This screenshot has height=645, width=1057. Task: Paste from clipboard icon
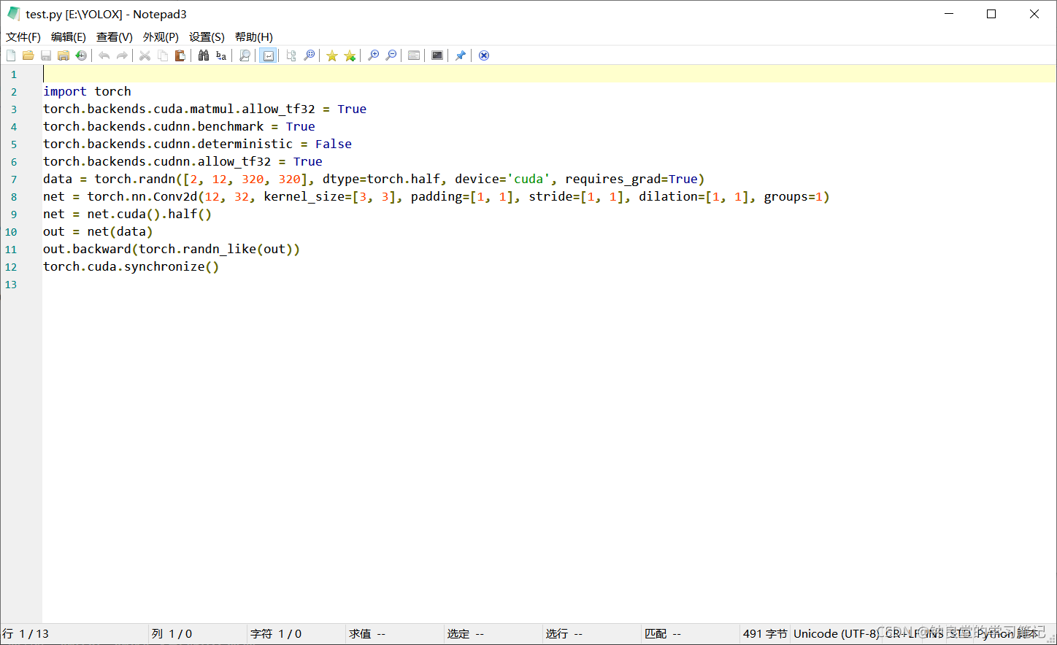coord(180,55)
